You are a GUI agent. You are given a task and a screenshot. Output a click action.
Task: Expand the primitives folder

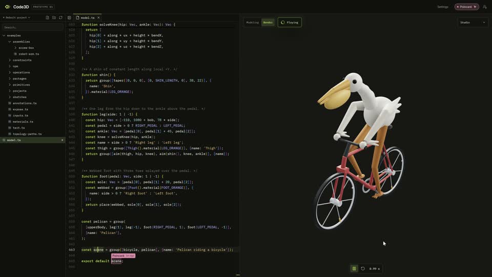point(10,85)
